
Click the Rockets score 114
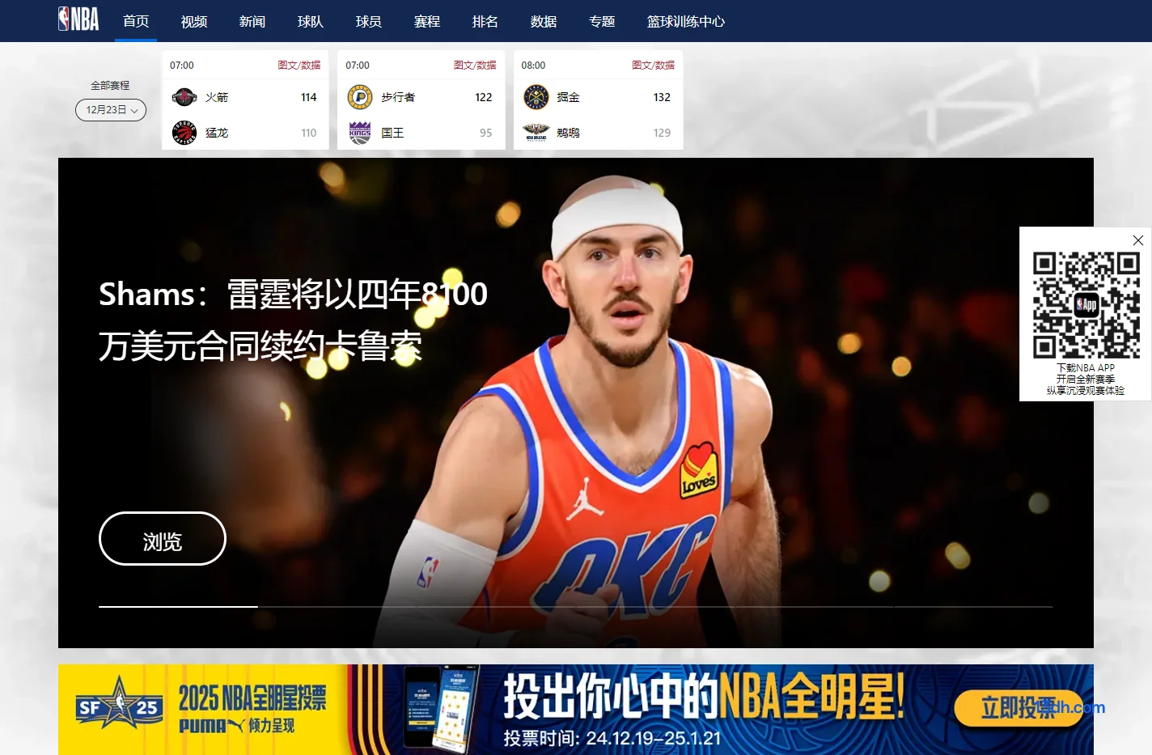309,97
